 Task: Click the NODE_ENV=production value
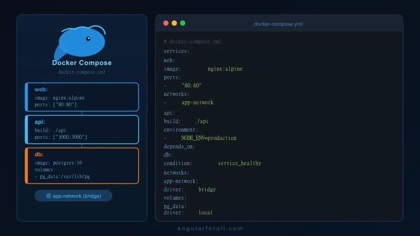[209, 138]
